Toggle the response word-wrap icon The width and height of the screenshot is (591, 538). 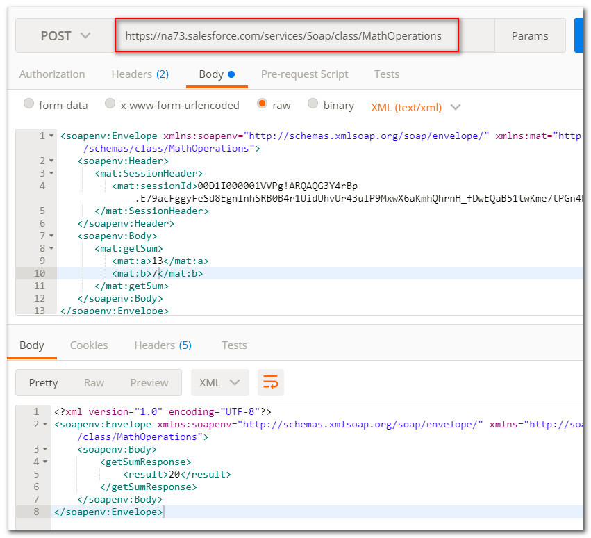(x=270, y=382)
